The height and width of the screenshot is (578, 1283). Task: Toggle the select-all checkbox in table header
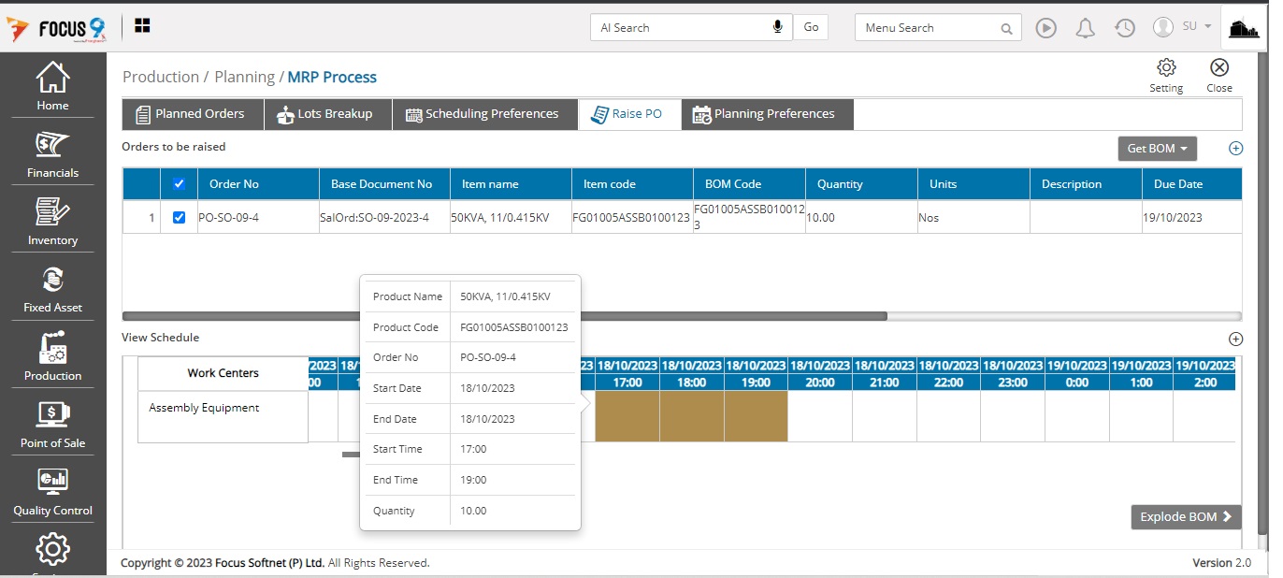click(180, 184)
